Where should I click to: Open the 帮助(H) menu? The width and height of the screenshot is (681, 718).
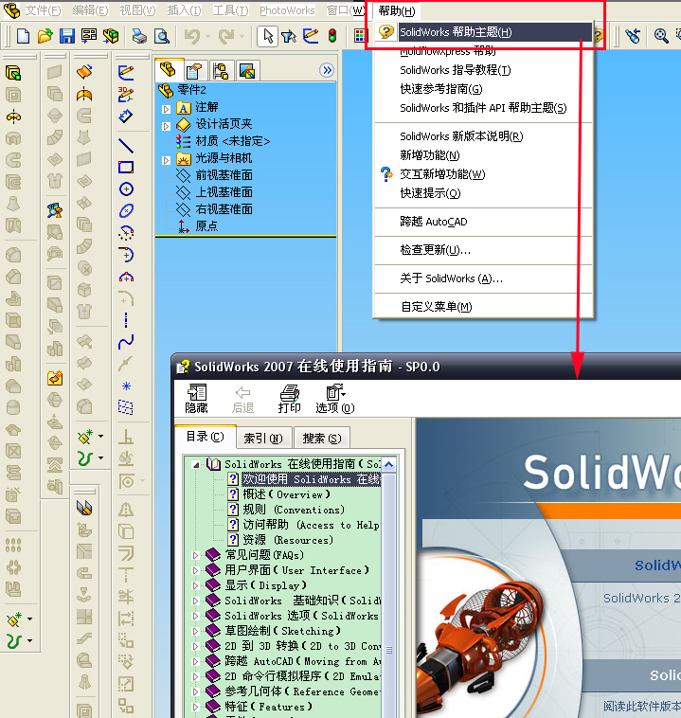tap(397, 11)
